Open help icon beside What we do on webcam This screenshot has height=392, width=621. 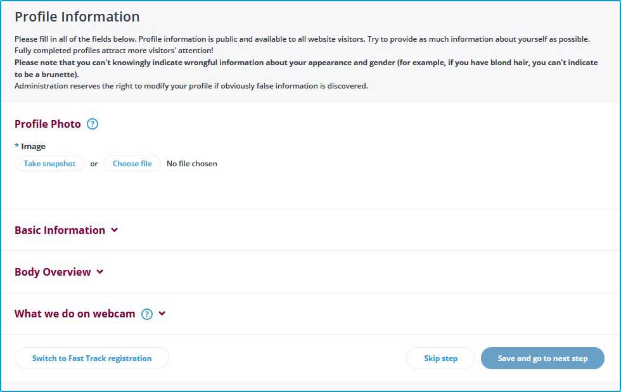tap(147, 314)
